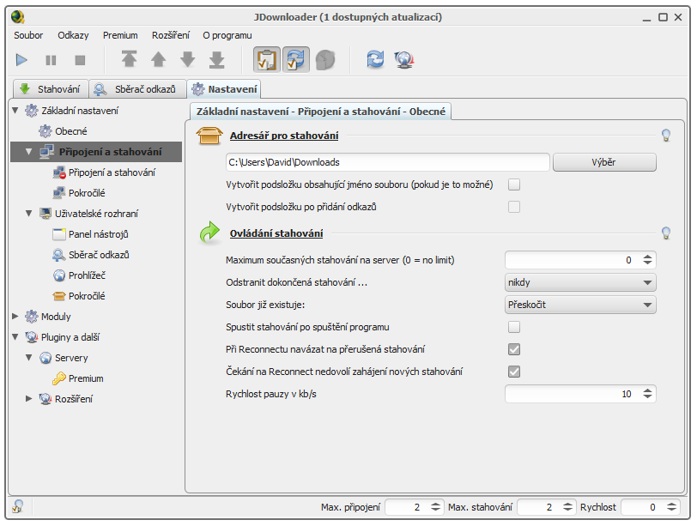
Task: Open the O programu menu
Action: [x=227, y=35]
